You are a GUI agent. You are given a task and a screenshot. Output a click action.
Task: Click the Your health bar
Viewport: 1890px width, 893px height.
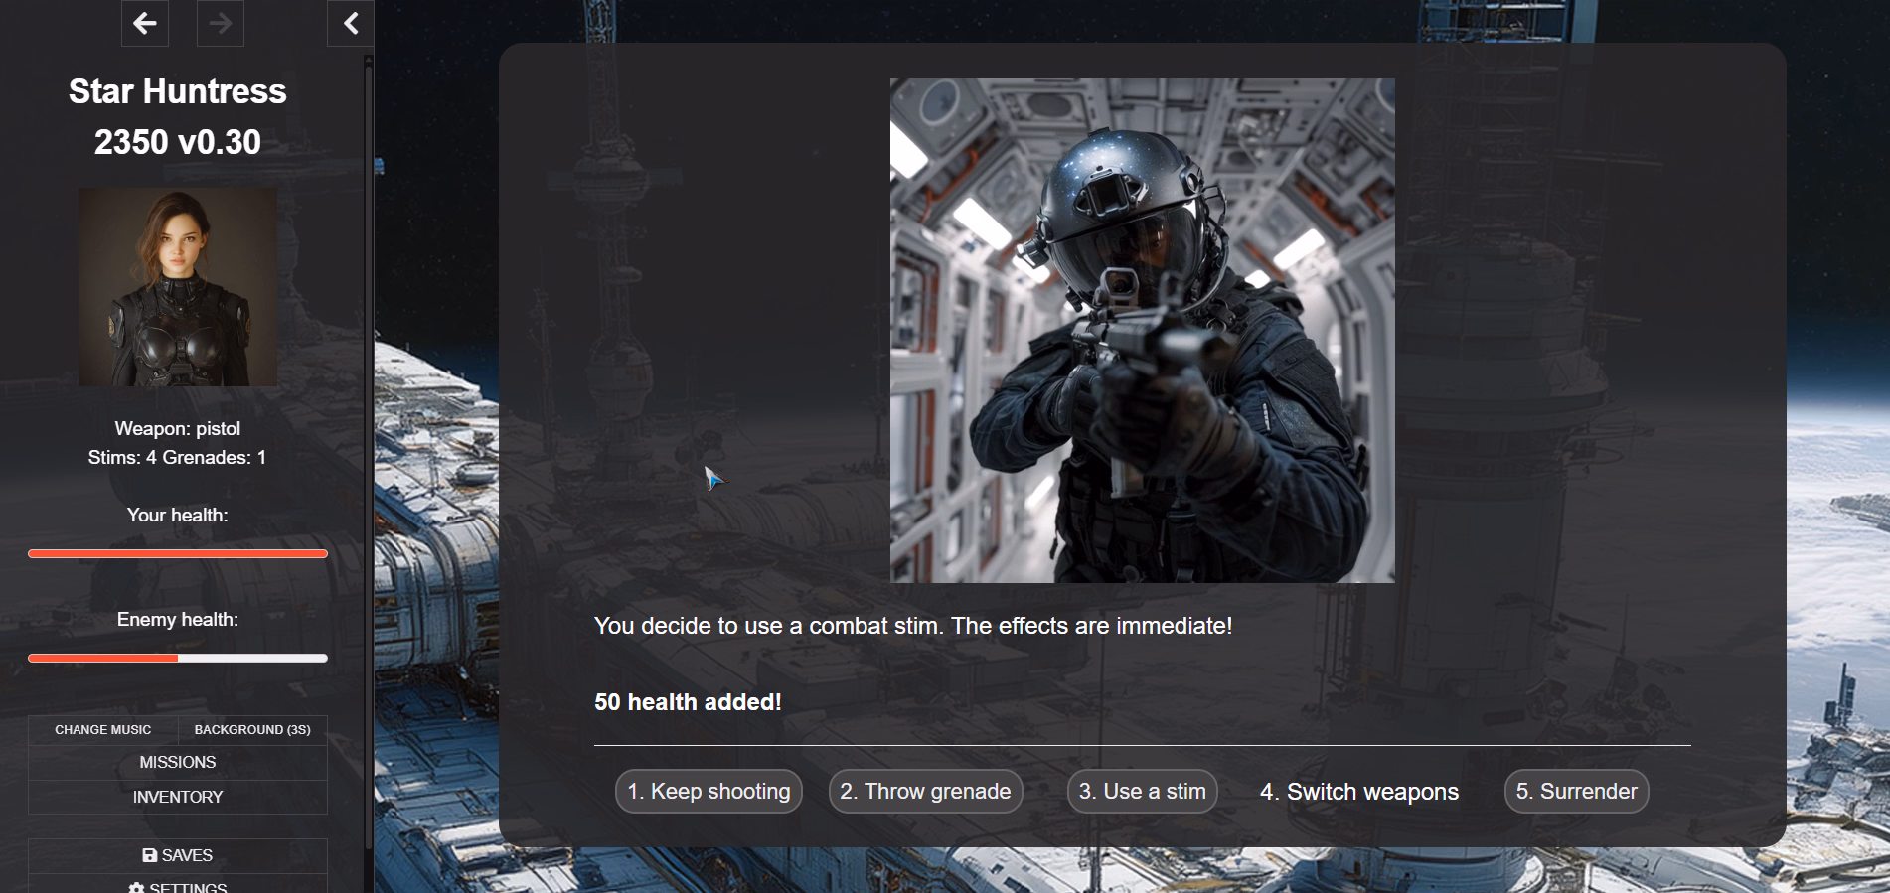pos(178,553)
